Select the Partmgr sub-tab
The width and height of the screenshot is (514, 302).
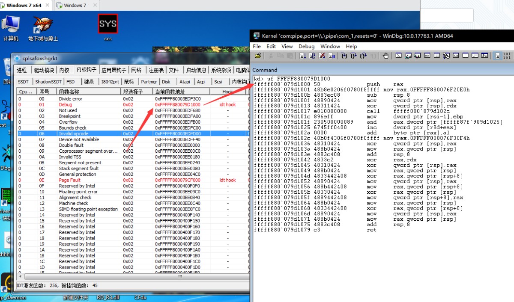149,82
